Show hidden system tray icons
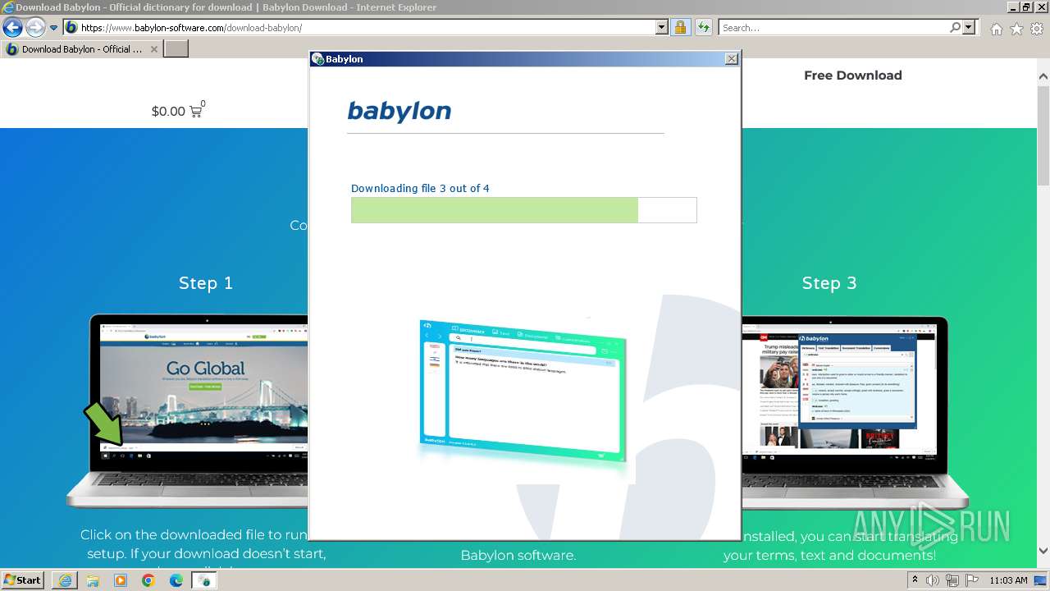 point(915,580)
